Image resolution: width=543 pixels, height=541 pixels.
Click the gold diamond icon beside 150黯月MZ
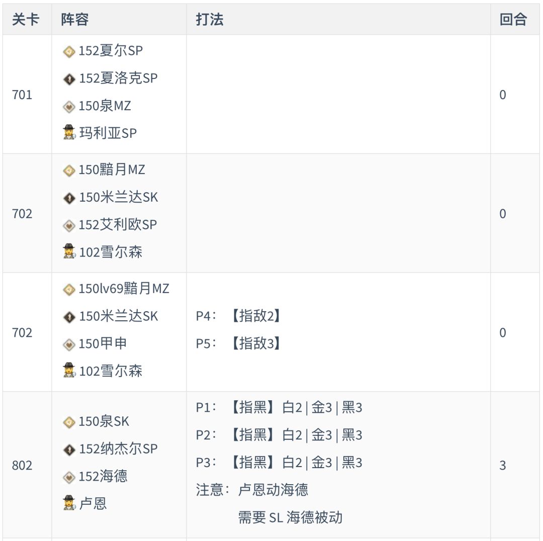pyautogui.click(x=69, y=170)
